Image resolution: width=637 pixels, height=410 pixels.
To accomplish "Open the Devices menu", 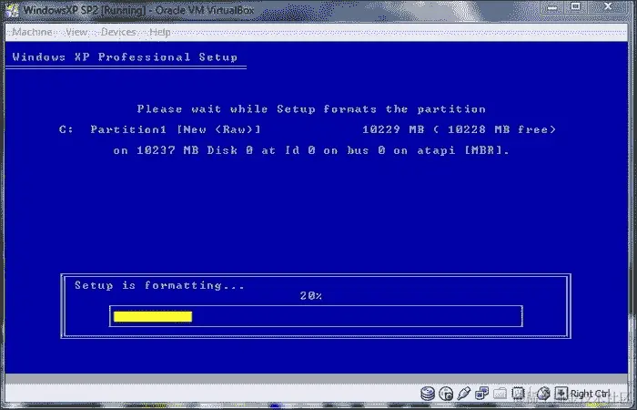I will pyautogui.click(x=118, y=32).
